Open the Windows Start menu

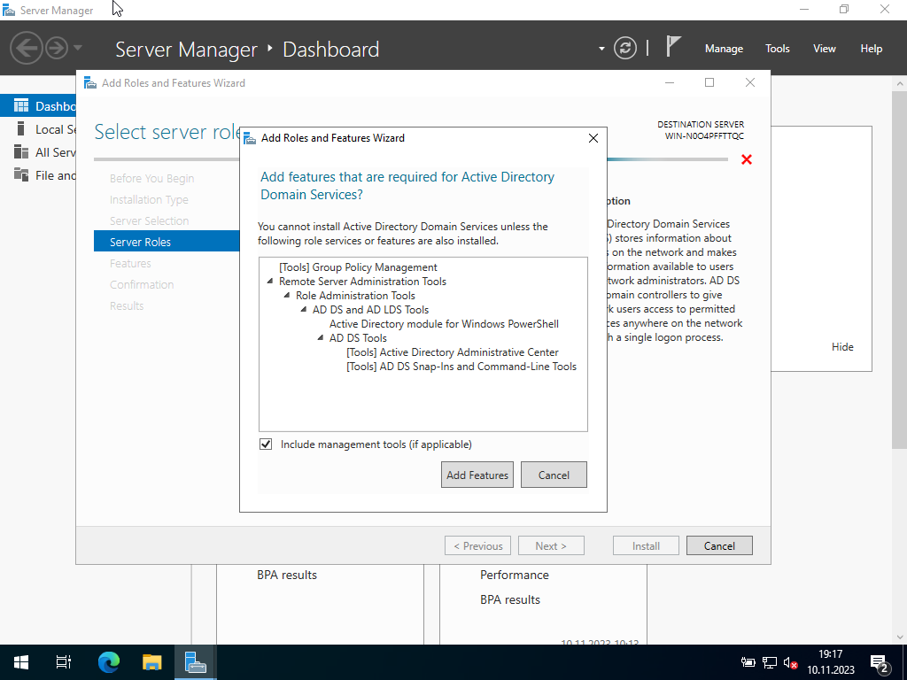(x=21, y=662)
